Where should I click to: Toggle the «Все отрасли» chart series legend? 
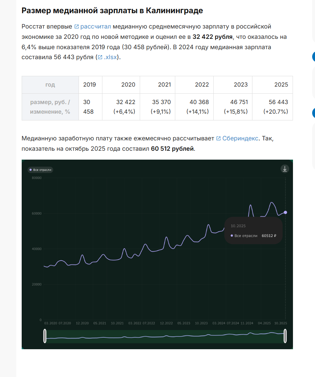42,170
